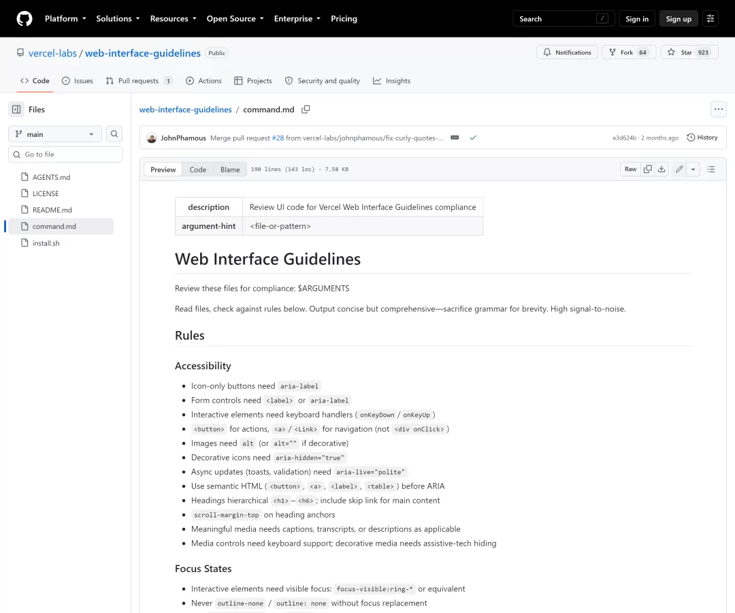Open the Raw file view
735x613 pixels.
tap(630, 170)
